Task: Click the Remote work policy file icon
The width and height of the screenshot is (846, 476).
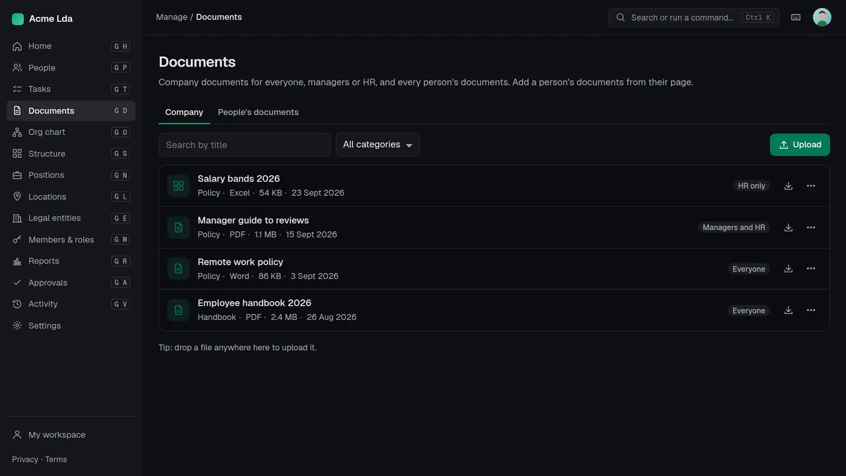Action: coord(178,268)
